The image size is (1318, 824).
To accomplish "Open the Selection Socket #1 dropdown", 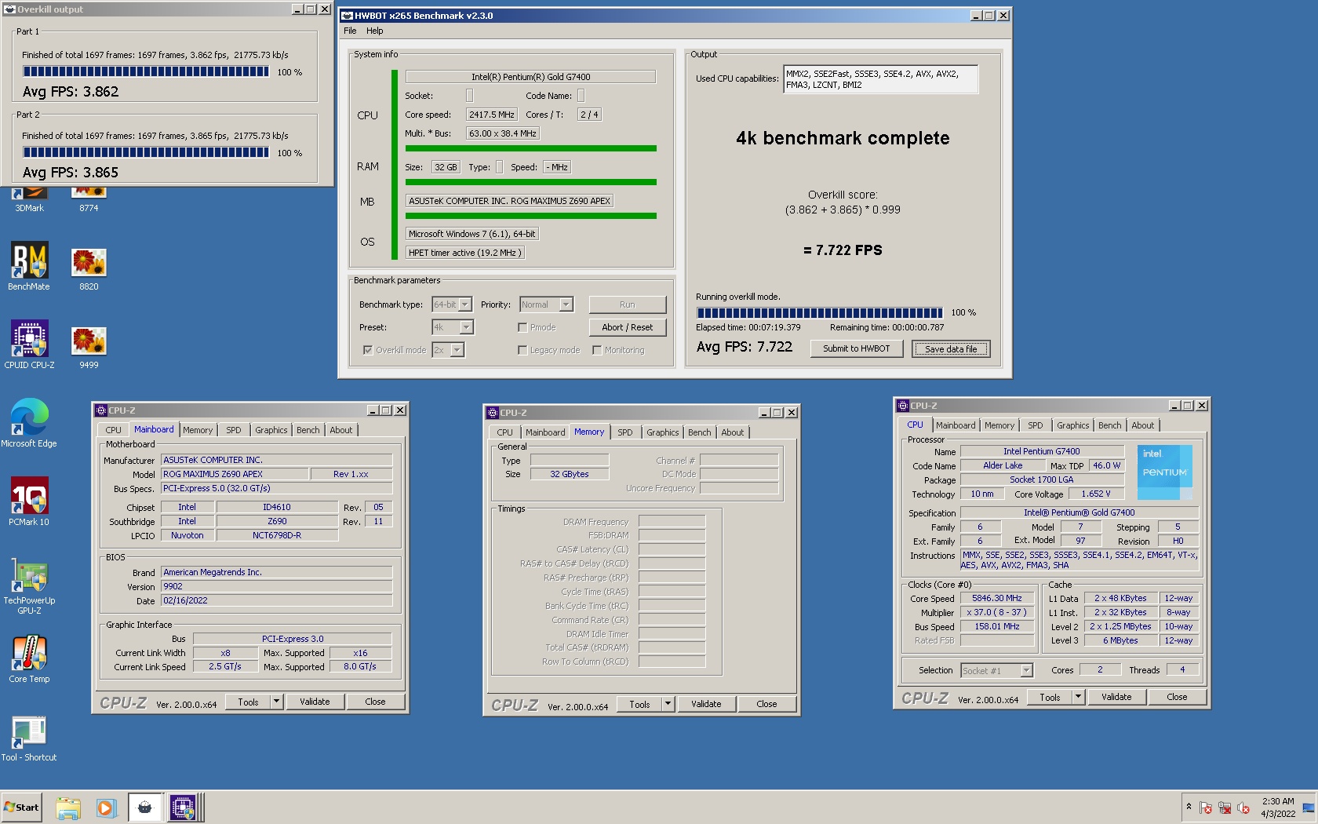I will [1025, 670].
